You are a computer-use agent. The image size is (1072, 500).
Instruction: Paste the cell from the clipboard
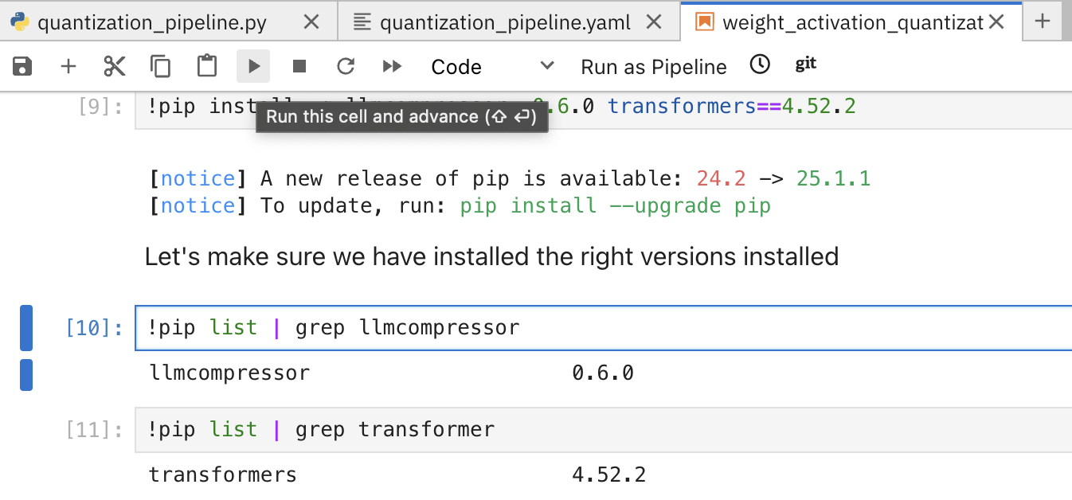point(207,66)
